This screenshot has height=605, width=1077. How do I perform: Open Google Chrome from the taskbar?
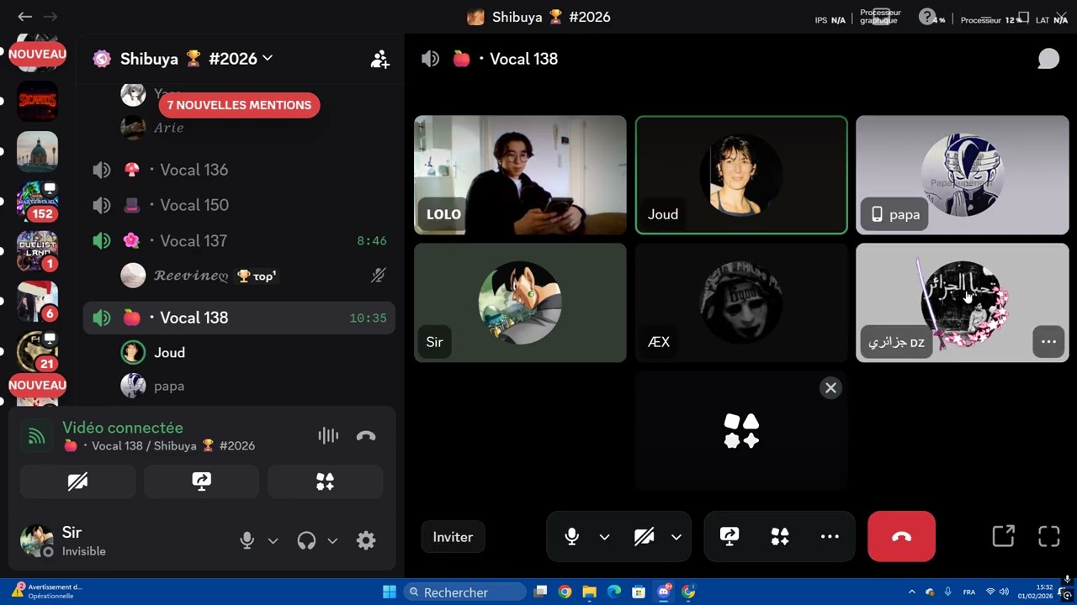pyautogui.click(x=565, y=592)
